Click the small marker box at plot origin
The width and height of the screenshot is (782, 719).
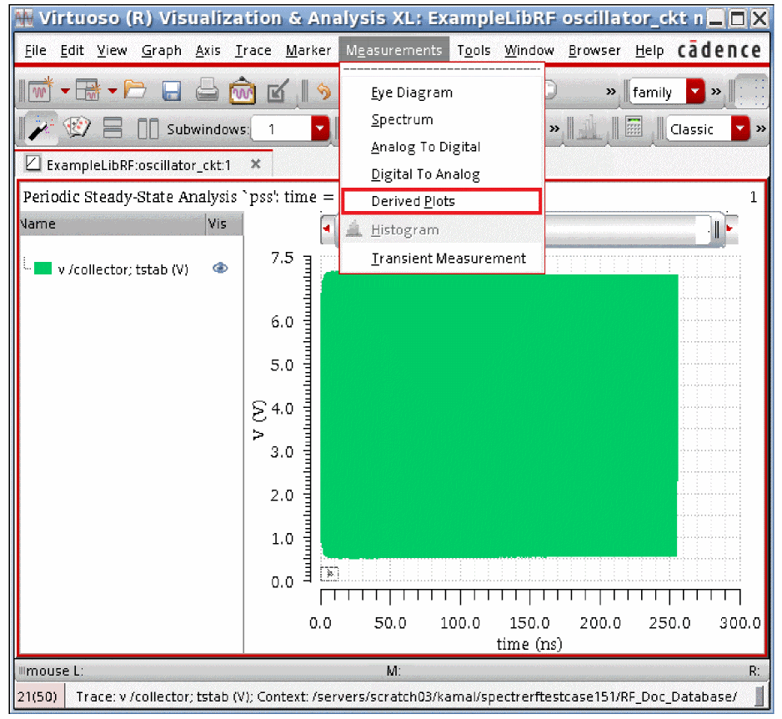pos(329,574)
